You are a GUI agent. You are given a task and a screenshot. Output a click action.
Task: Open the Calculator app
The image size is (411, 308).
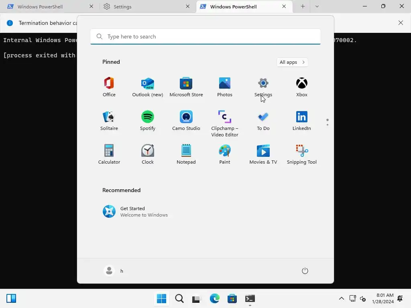coord(109,154)
